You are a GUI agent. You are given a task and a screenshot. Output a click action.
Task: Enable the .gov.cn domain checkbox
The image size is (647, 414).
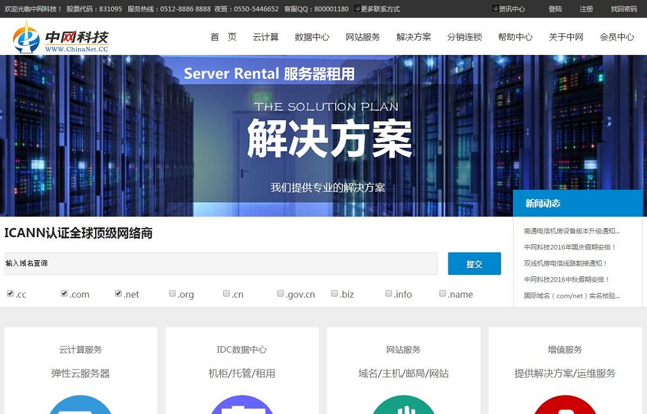281,293
